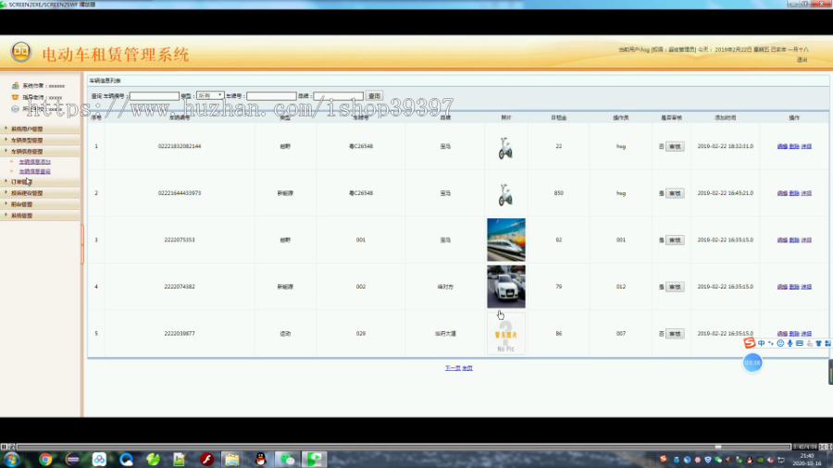Open Chrome from the taskbar
Screen dimensions: 833x468
[x=45, y=460]
